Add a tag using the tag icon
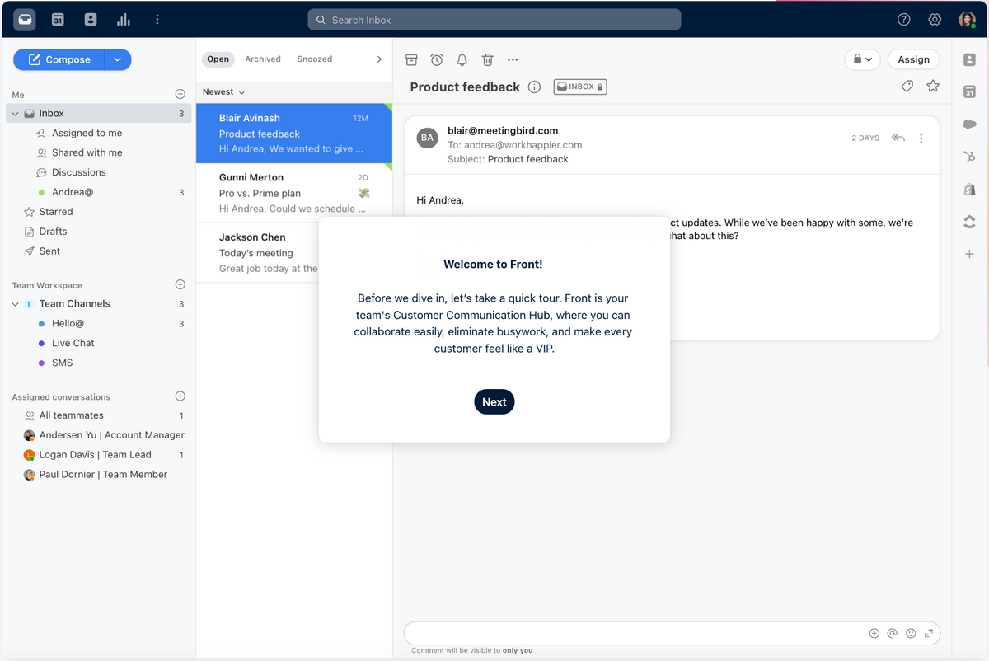The width and height of the screenshot is (989, 661). (907, 86)
